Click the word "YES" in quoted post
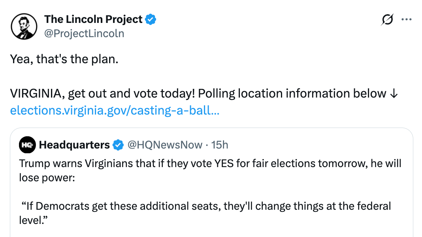This screenshot has height=237, width=422. coord(224,163)
